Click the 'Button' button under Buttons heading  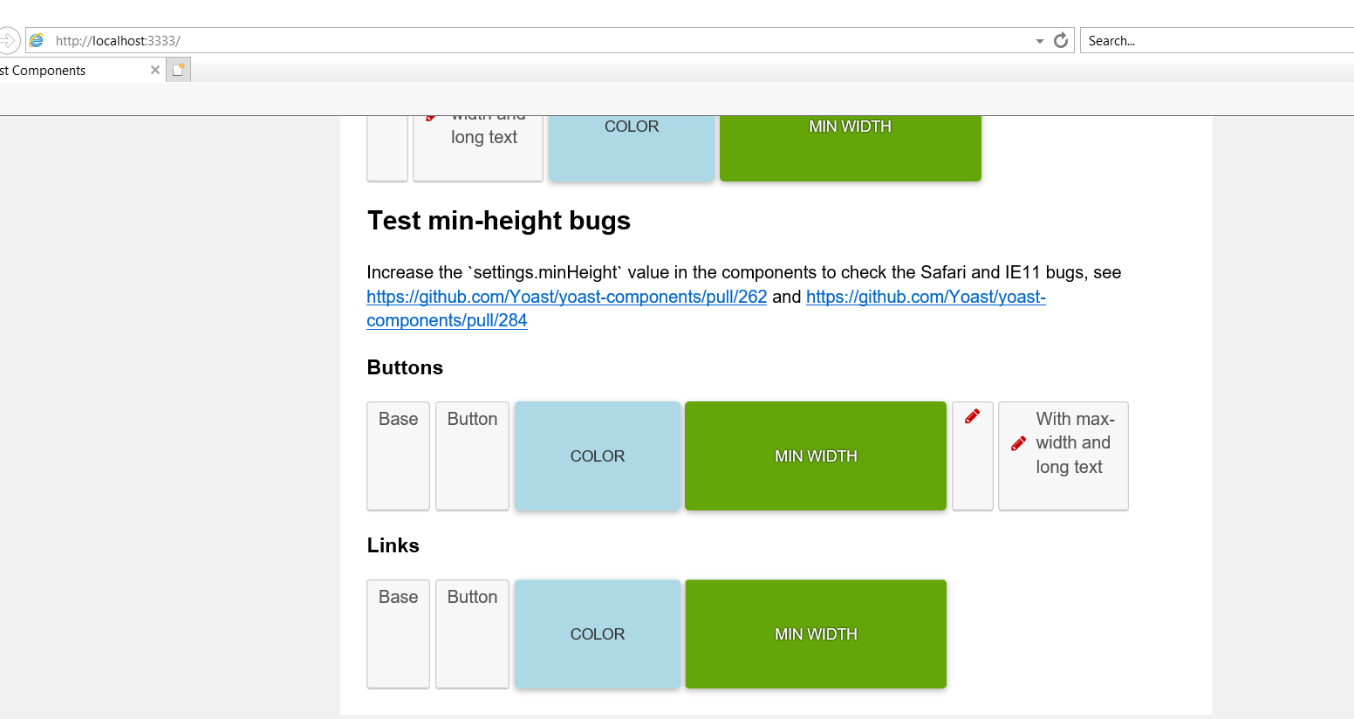click(472, 455)
